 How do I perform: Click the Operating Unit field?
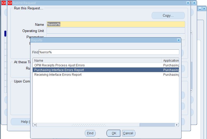(116, 31)
